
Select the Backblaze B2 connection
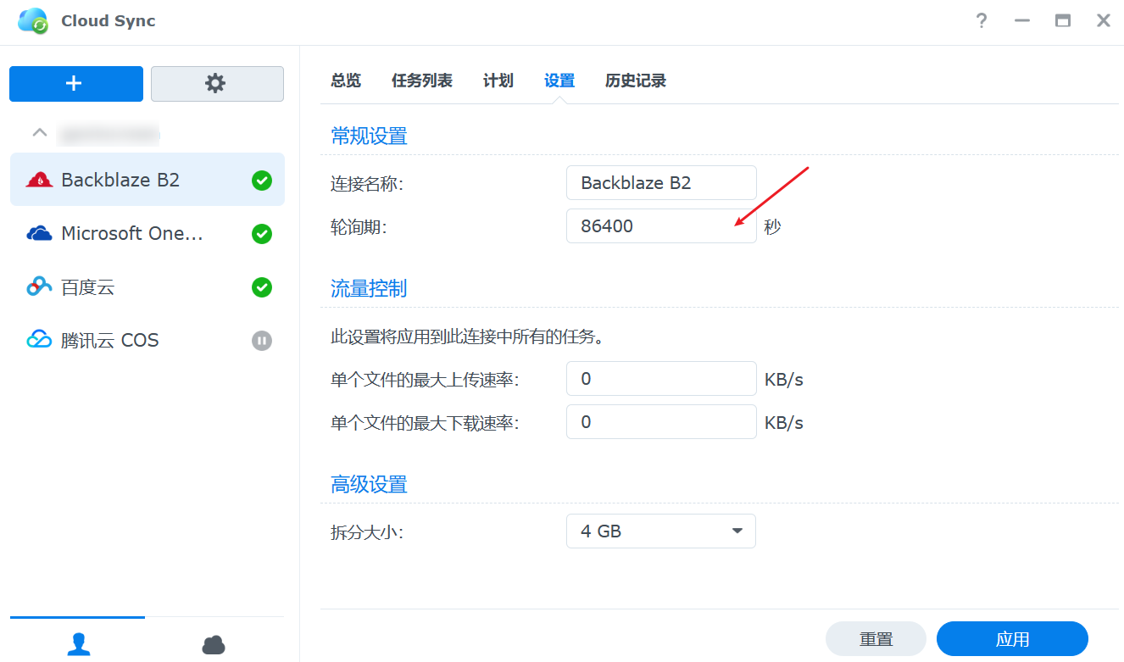click(x=120, y=180)
